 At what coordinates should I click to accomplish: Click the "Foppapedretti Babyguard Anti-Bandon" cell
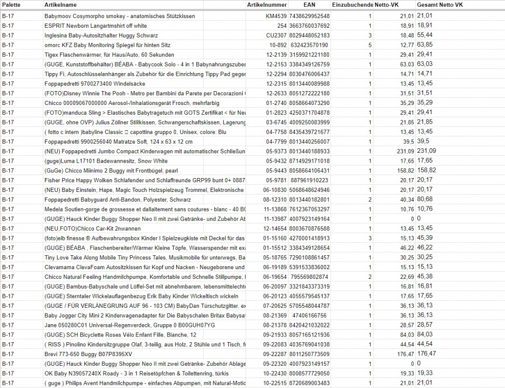coord(117,200)
